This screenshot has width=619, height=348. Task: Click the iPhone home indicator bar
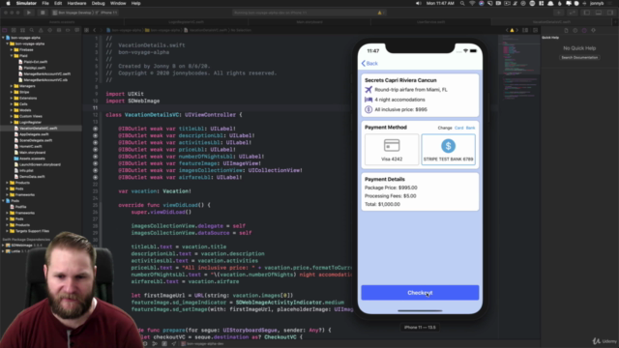[420, 311]
